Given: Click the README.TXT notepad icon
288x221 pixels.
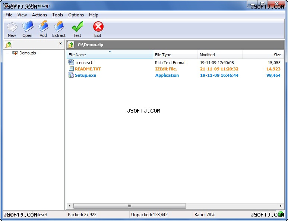Looking at the screenshot, I should click(71, 69).
